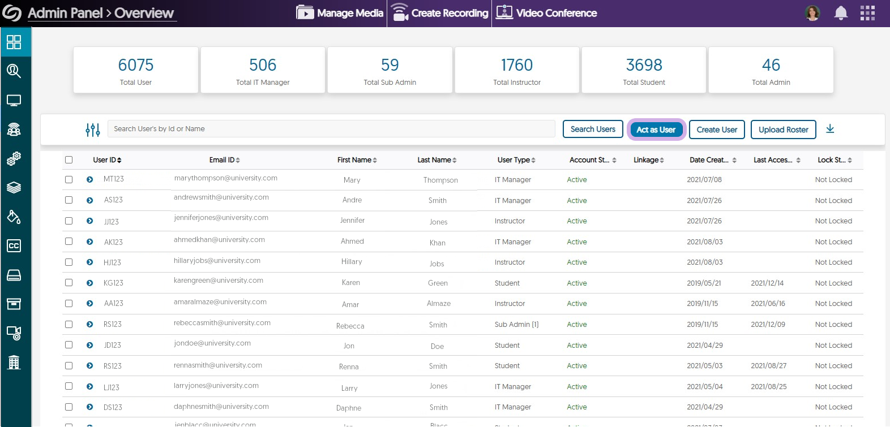Open the building institution sidebar icon
The image size is (890, 427).
14,363
